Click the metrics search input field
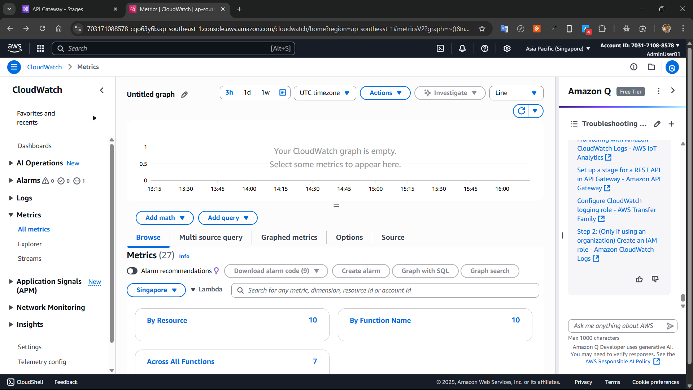This screenshot has height=390, width=693. coord(385,290)
